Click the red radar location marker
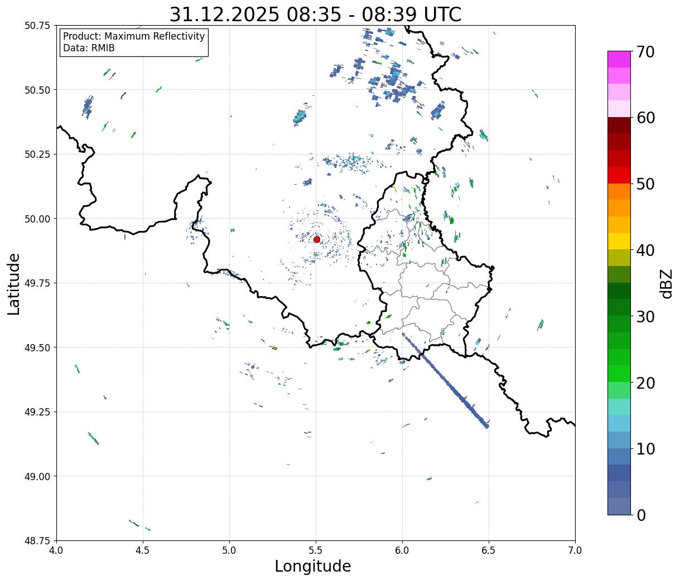Image resolution: width=680 pixels, height=580 pixels. [x=317, y=239]
